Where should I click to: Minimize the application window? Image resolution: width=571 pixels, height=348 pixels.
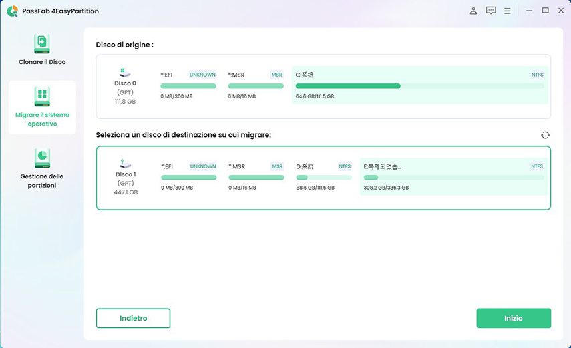click(x=529, y=11)
